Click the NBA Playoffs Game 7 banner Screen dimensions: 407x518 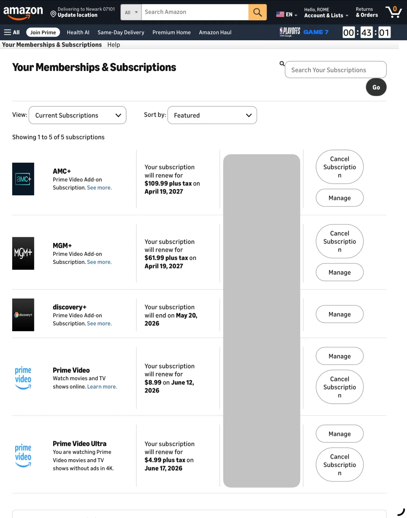click(304, 32)
